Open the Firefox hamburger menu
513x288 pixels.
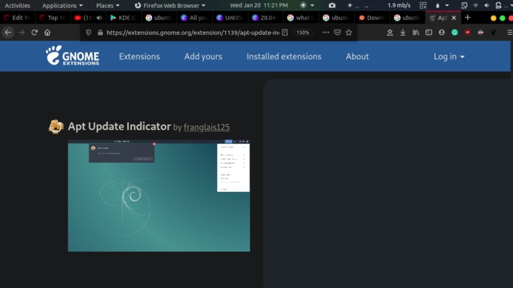[x=509, y=32]
